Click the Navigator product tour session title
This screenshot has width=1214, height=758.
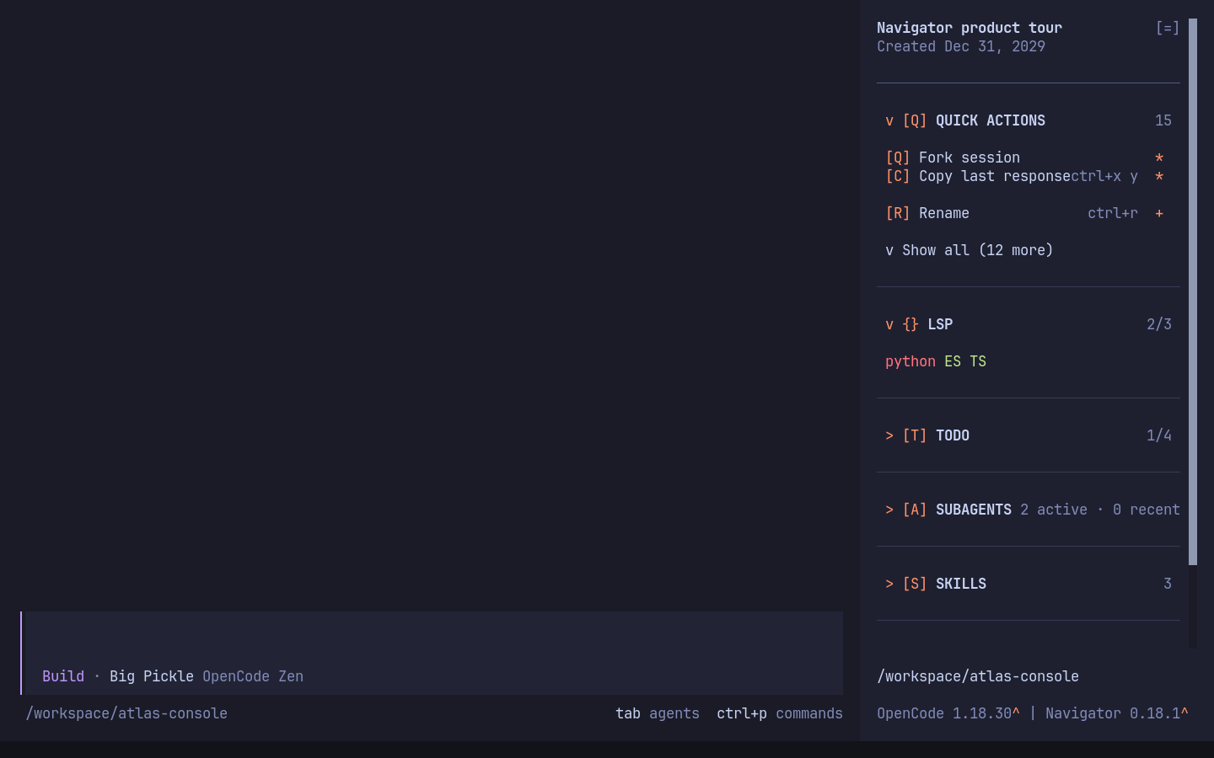click(970, 28)
